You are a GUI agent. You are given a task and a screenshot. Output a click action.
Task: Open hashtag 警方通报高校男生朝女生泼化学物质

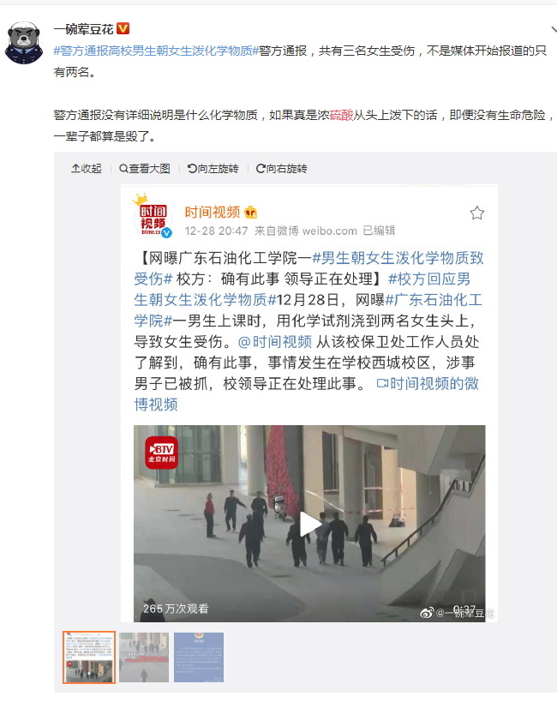click(156, 51)
